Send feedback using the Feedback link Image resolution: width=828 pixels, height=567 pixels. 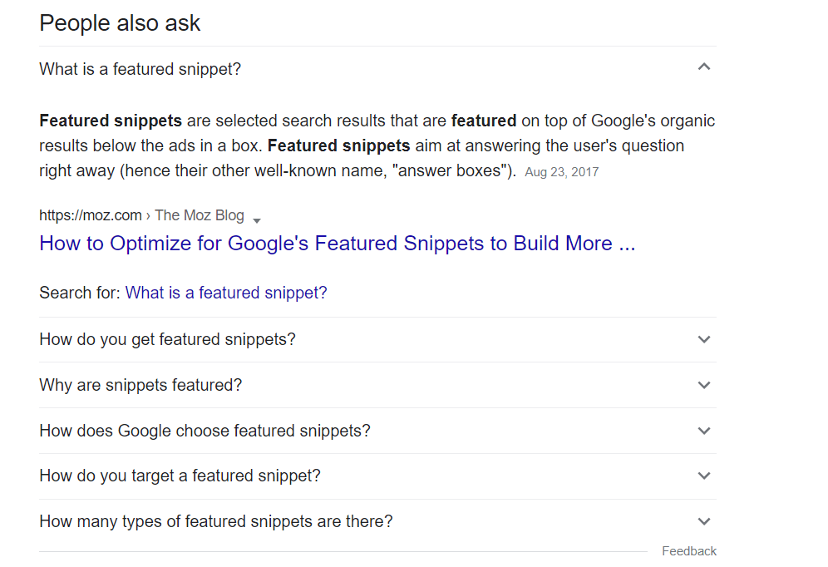pyautogui.click(x=689, y=550)
